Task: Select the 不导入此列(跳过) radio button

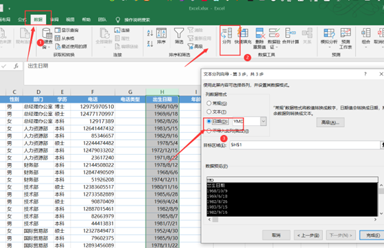Action: click(209, 131)
